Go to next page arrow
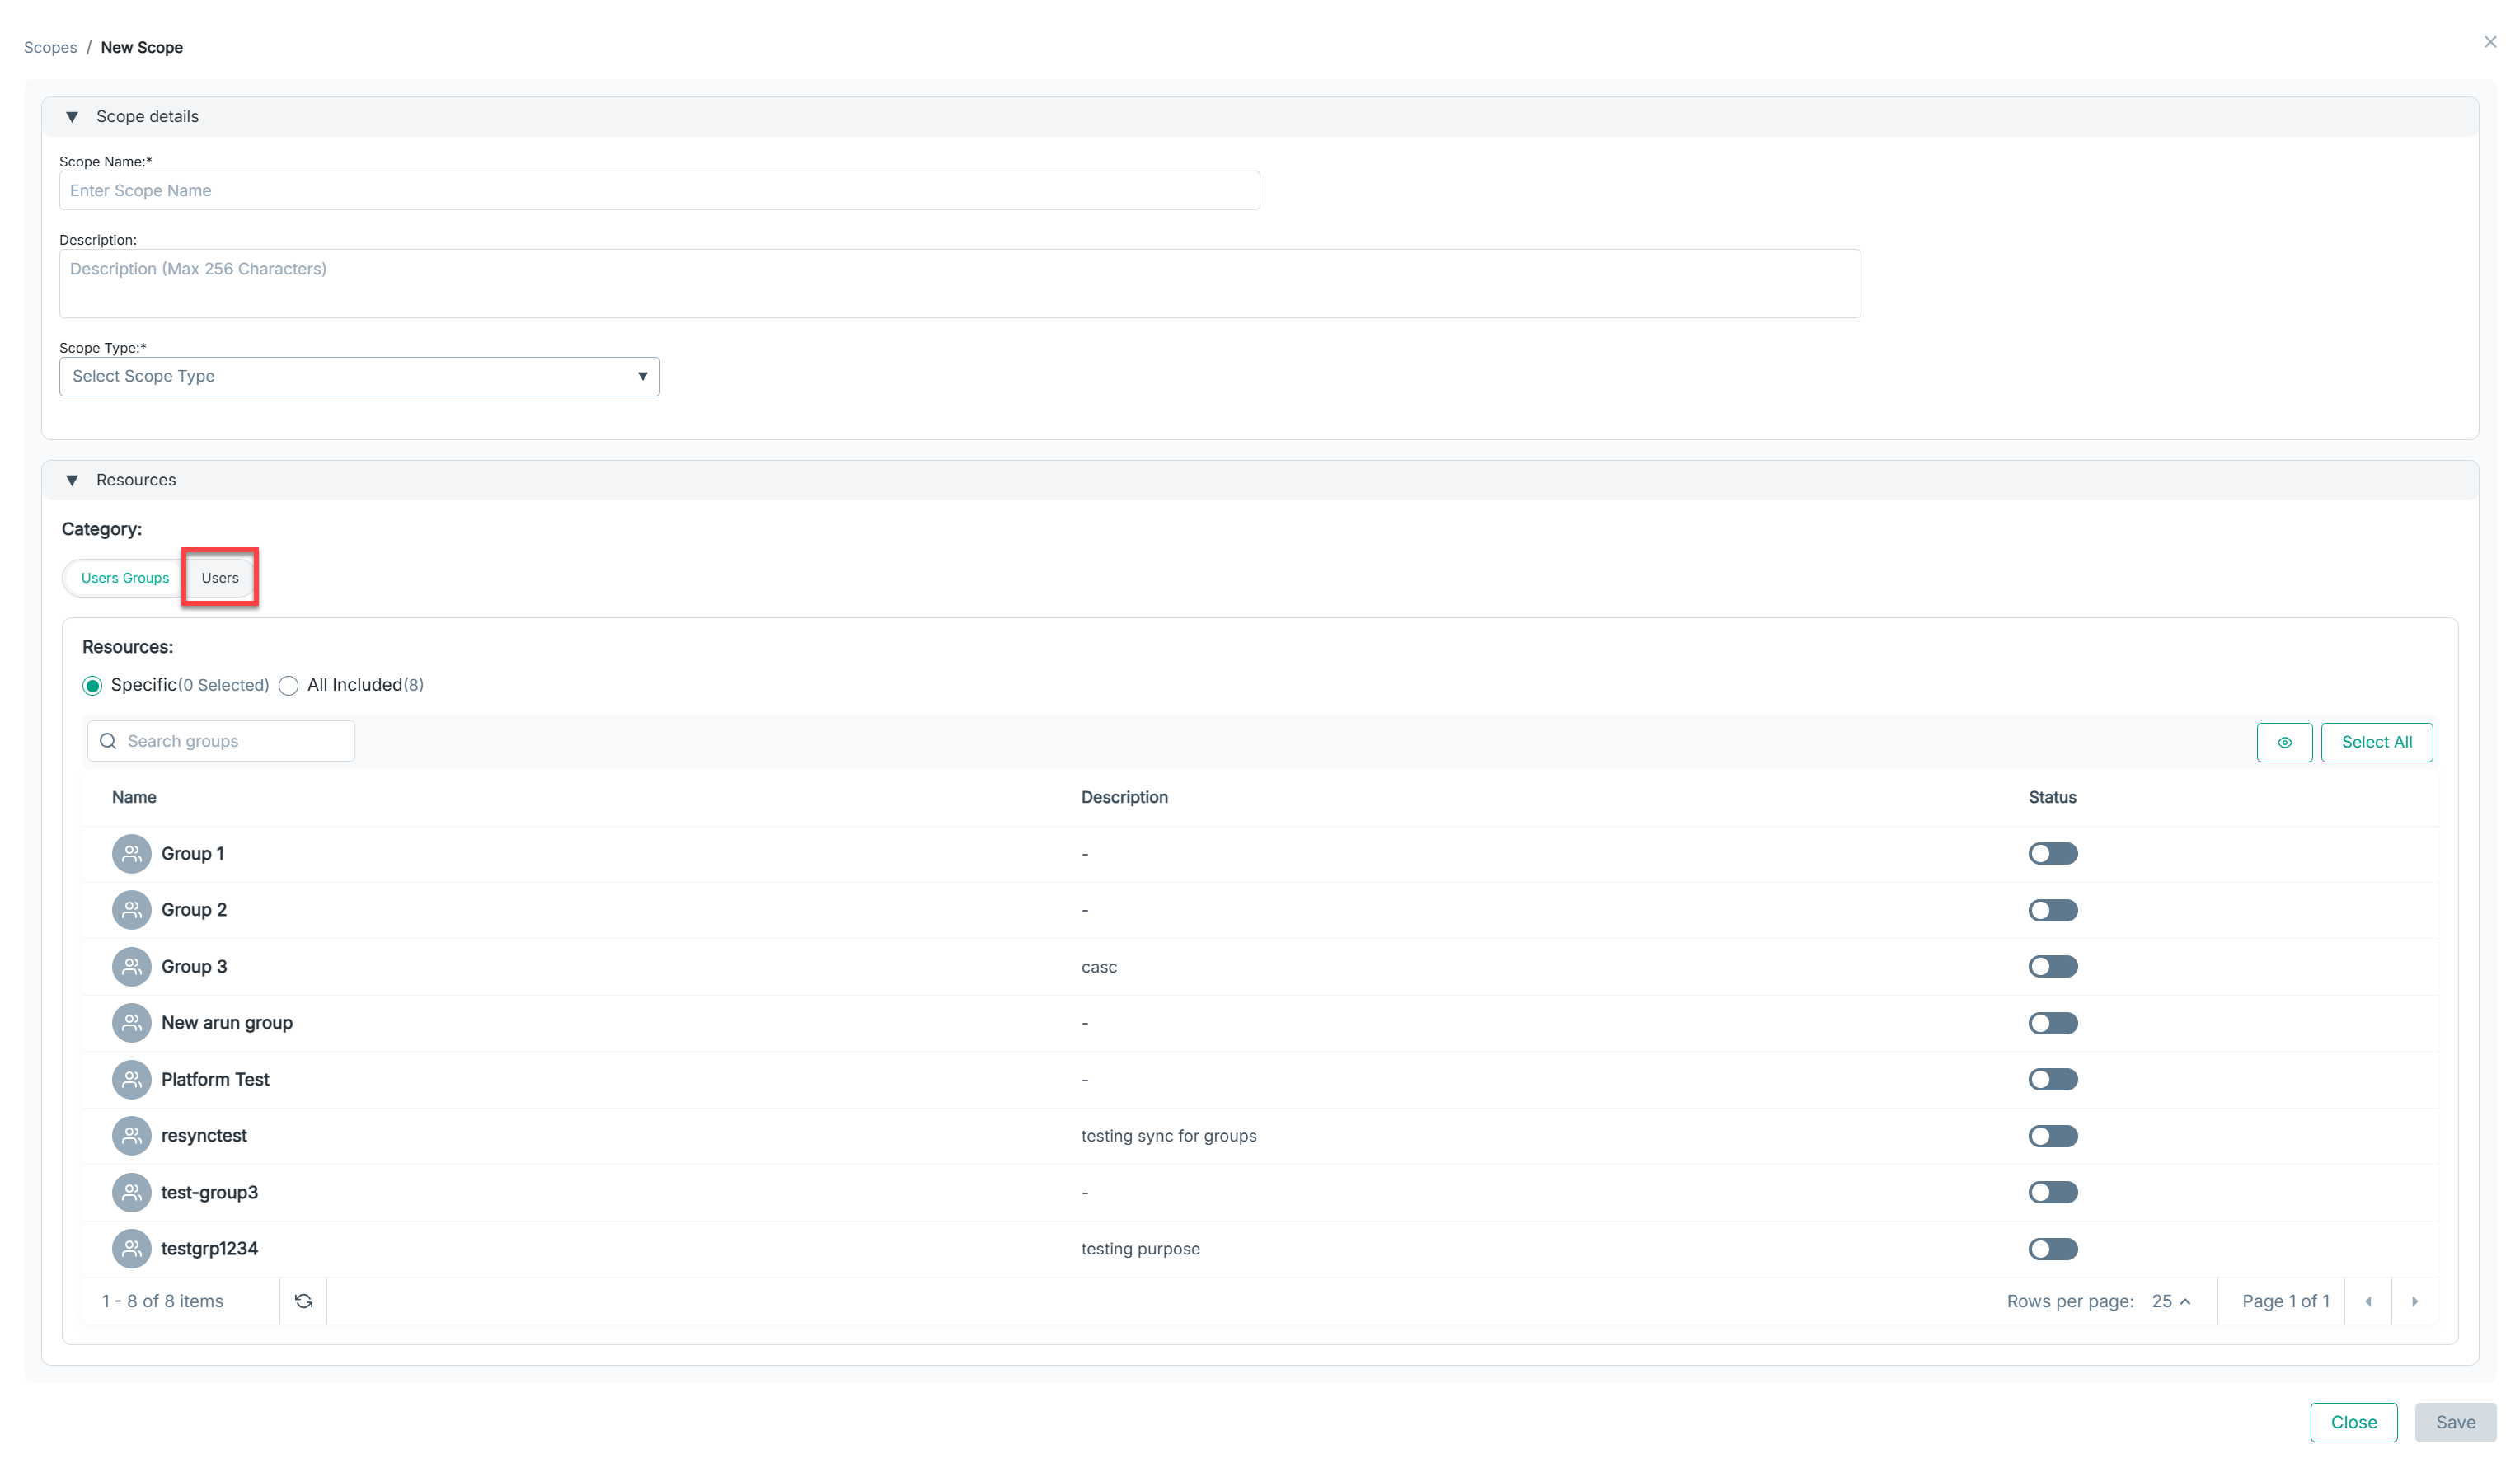Screen dimensions: 2520x1463 (2414, 1301)
